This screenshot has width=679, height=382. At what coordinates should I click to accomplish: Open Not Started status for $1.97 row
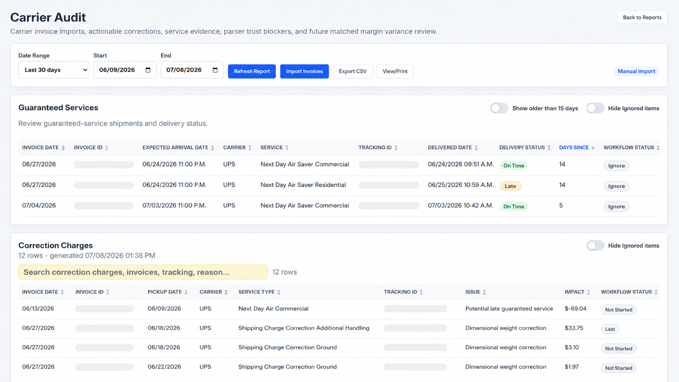pos(618,368)
